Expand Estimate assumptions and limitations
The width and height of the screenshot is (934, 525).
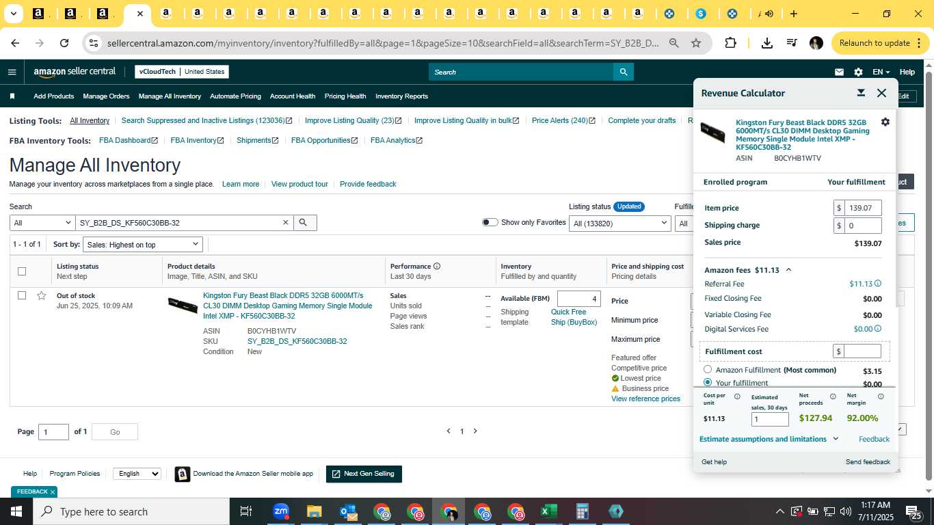pos(769,439)
